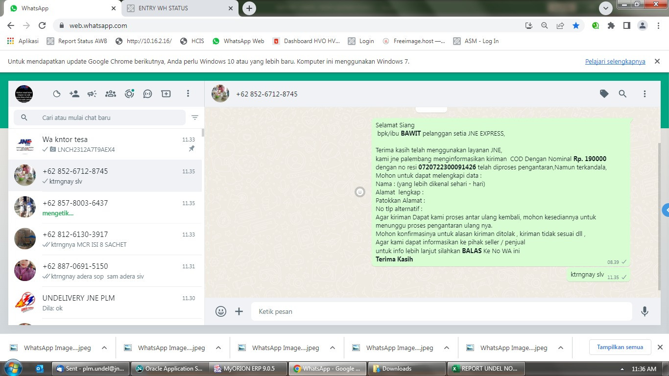
Task: Toggle the browser side panel
Action: (x=627, y=25)
